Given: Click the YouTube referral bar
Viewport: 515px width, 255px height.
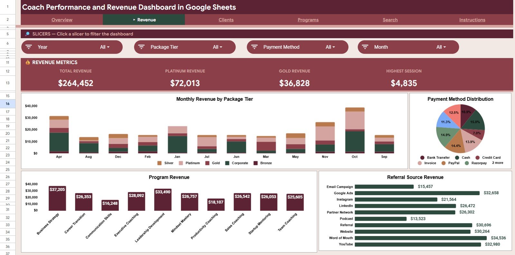Looking at the screenshot, I should point(418,244).
